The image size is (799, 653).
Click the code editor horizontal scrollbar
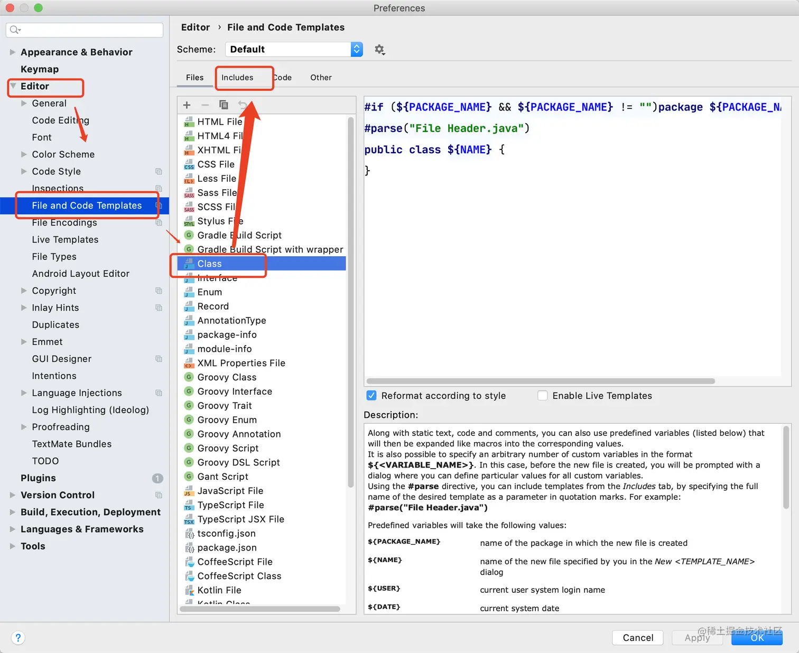coord(541,381)
